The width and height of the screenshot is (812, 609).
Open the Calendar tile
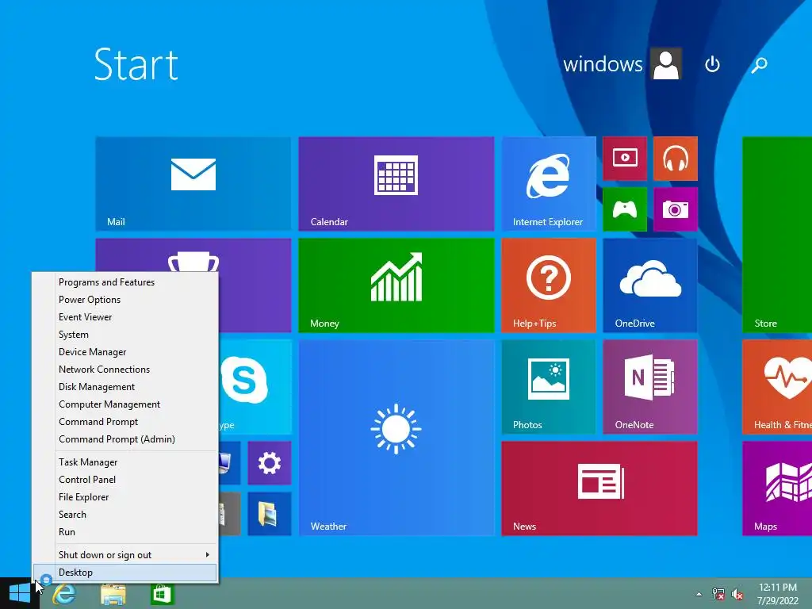pyautogui.click(x=396, y=184)
